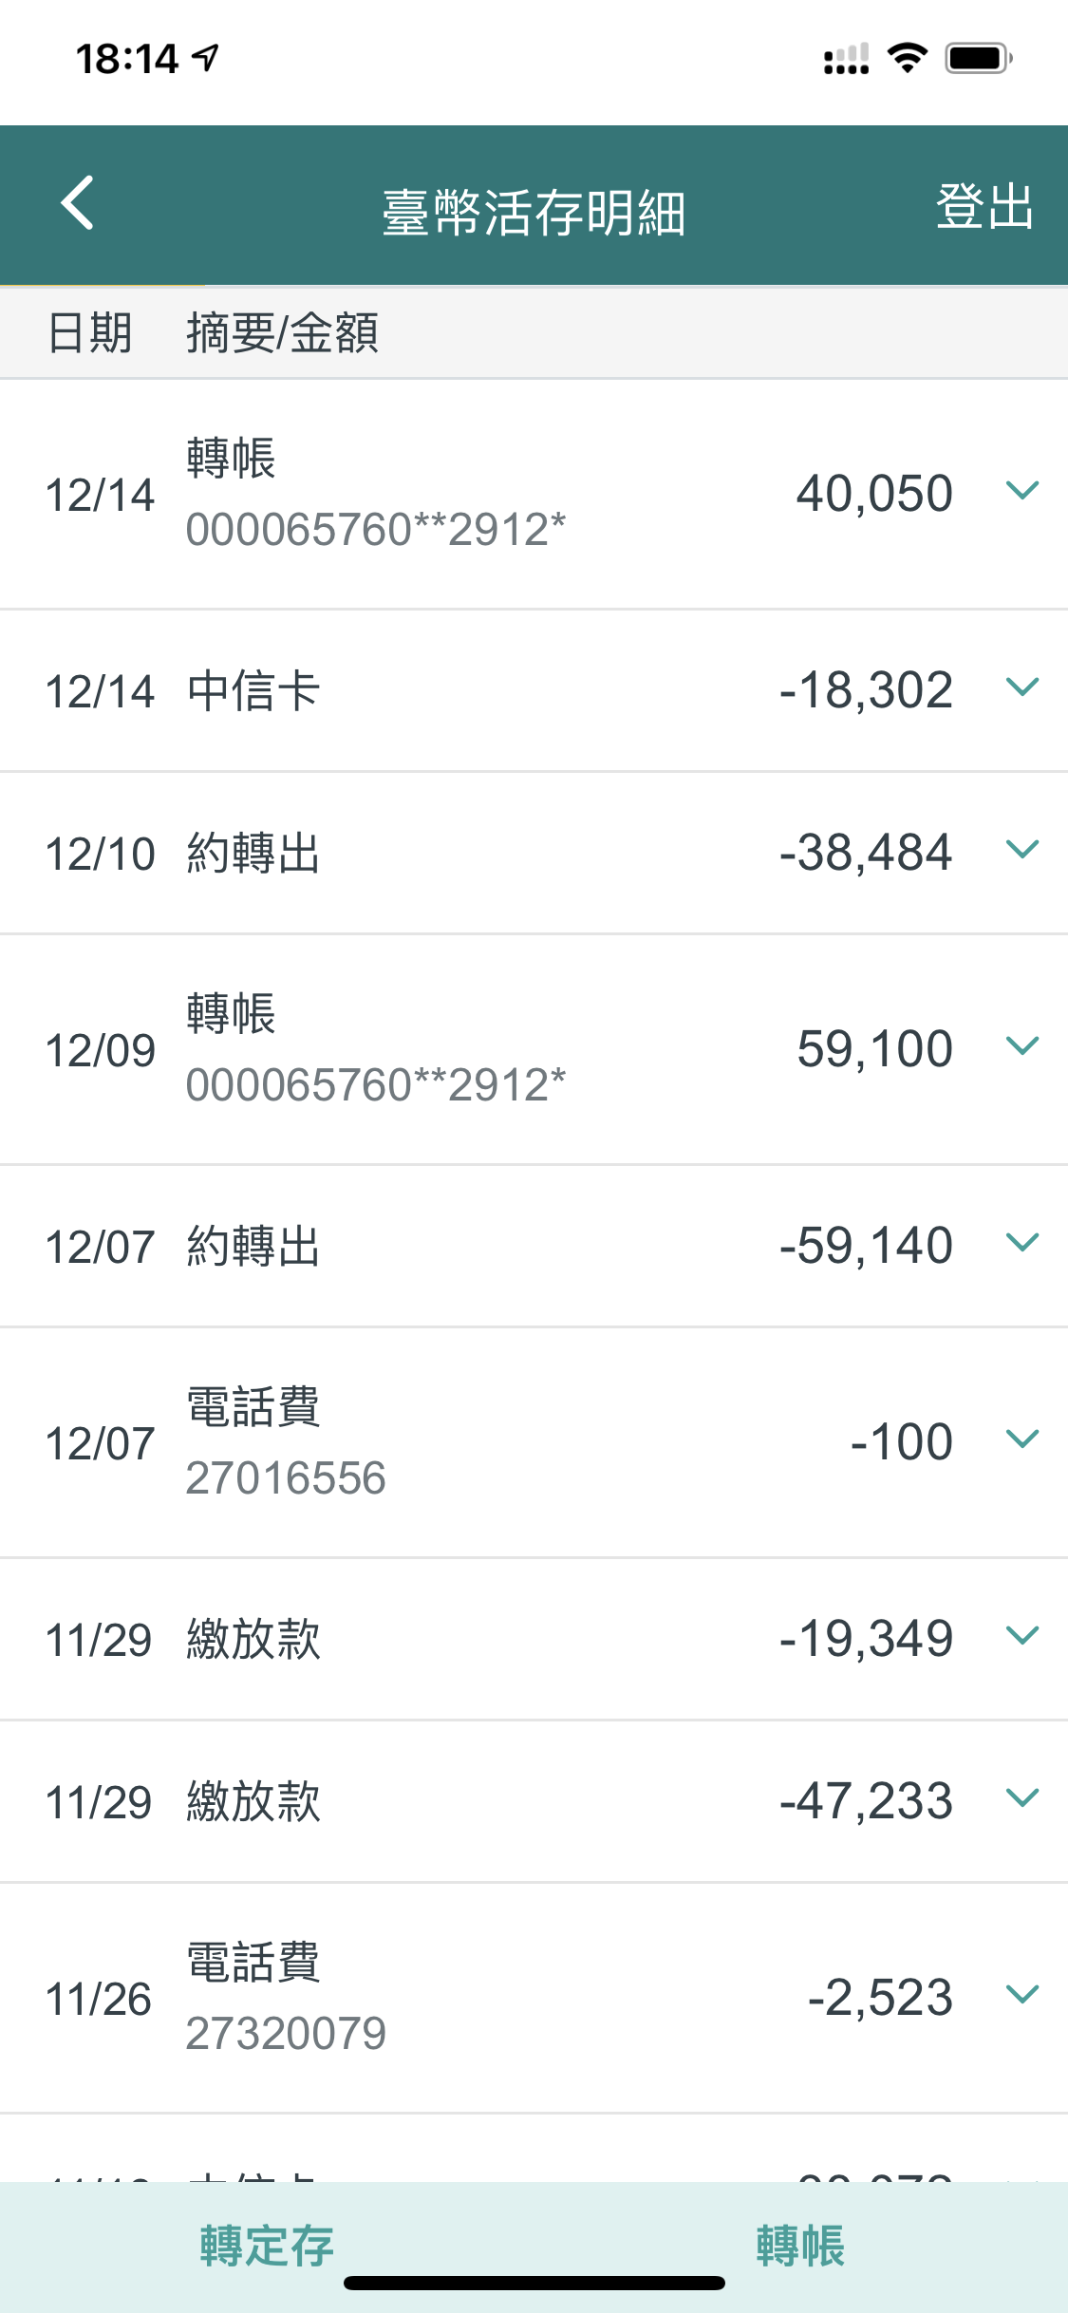
Task: Tap the back arrow icon
Action: [x=78, y=203]
